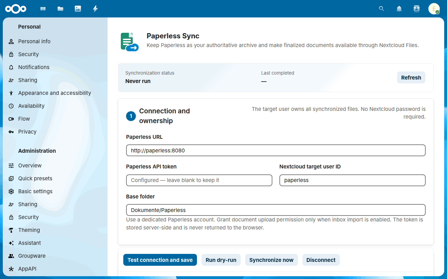Open Appearance and accessibility settings
Image resolution: width=447 pixels, height=279 pixels.
tap(55, 93)
